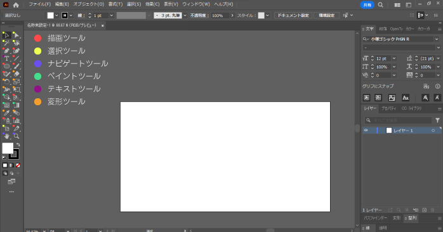
Task: Switch to the パスファインダー tab
Action: click(x=375, y=218)
